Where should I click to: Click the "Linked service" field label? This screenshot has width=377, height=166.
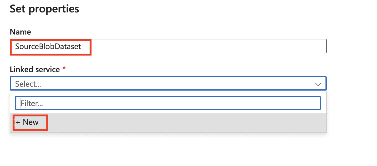tap(35, 69)
